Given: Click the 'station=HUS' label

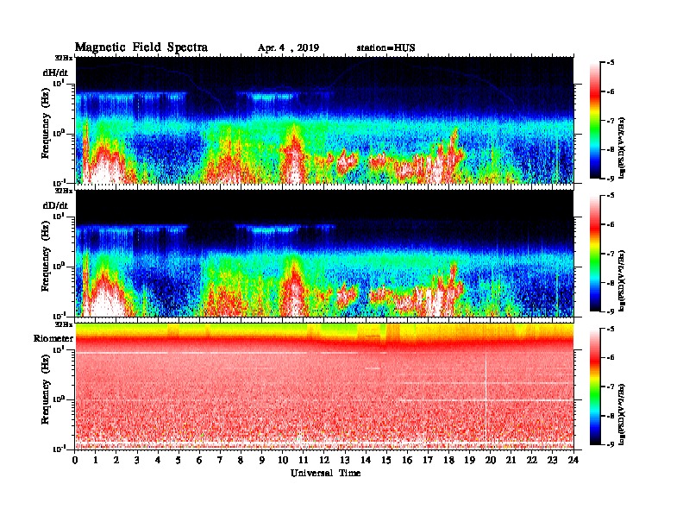Looking at the screenshot, I should (385, 48).
